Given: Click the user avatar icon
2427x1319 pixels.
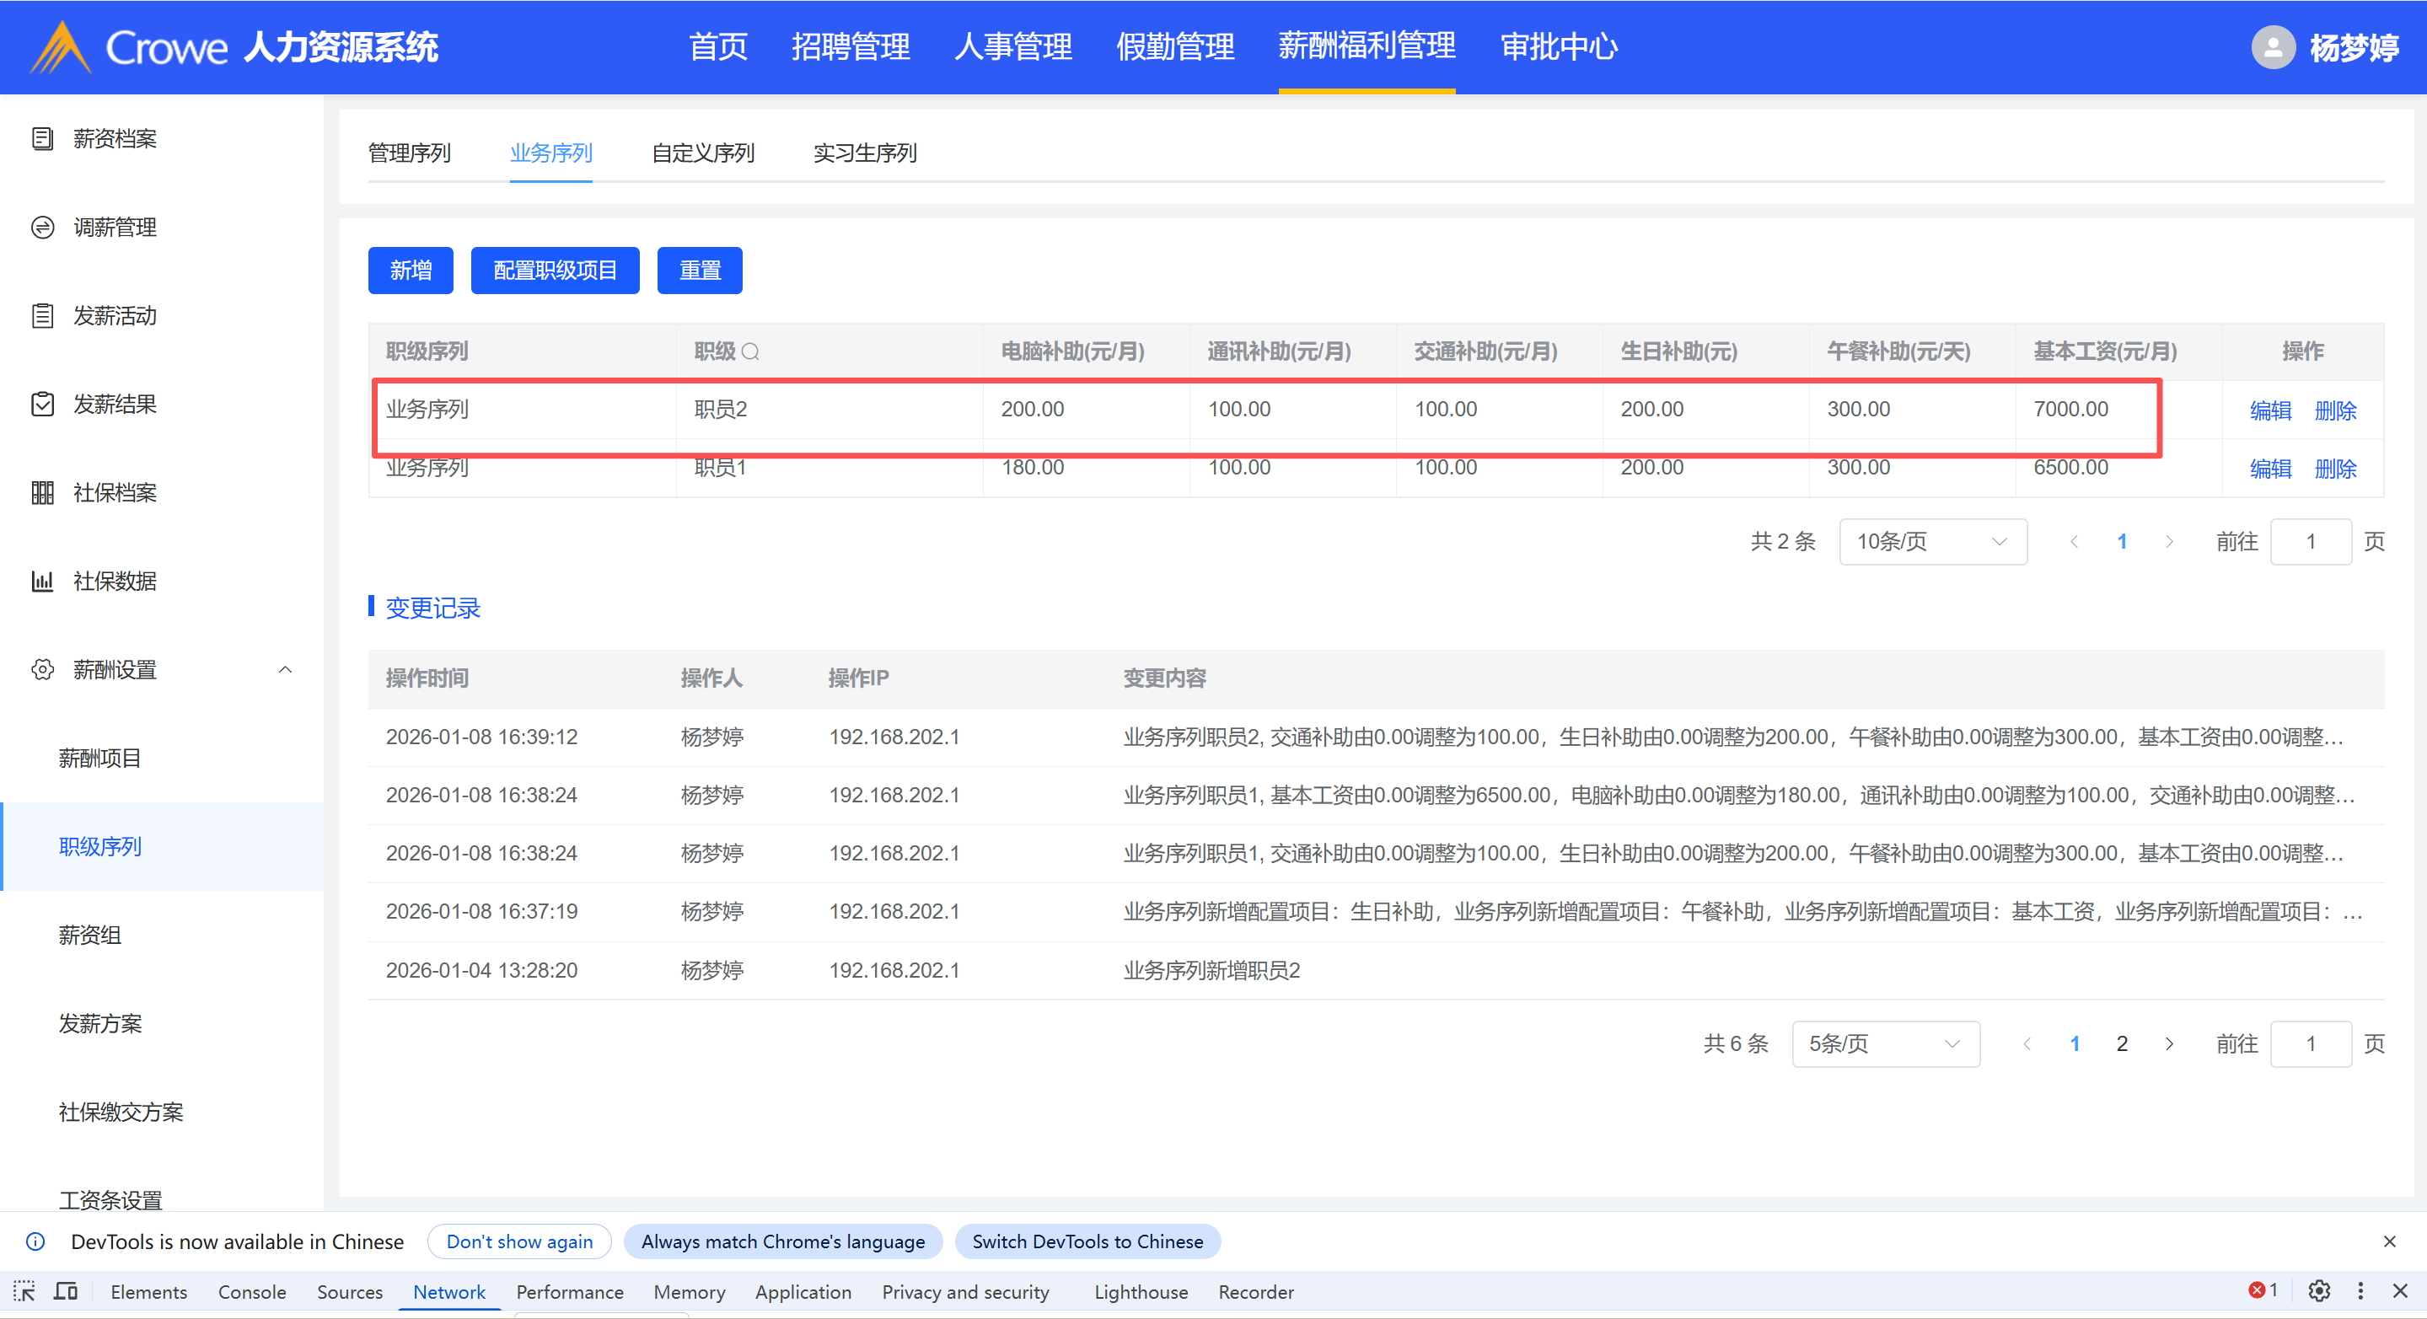Looking at the screenshot, I should [x=2273, y=47].
